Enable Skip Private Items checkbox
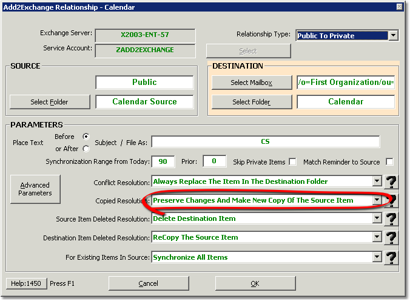This screenshot has height=301, width=410. pos(292,162)
